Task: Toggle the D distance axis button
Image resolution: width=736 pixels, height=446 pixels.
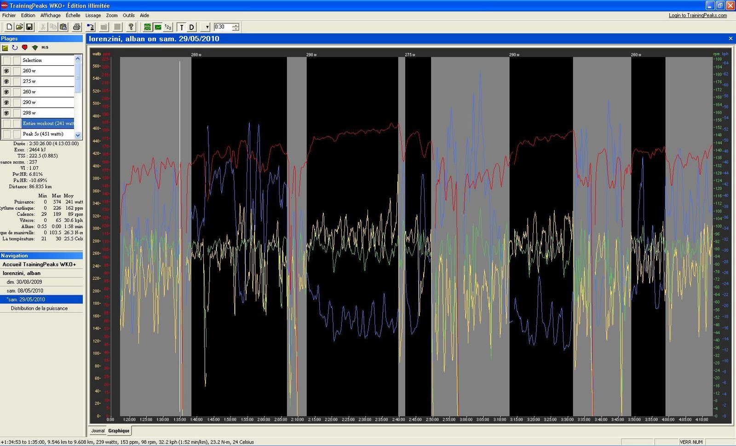Action: 192,27
